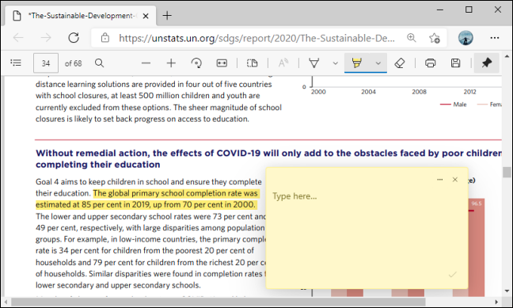Select The-Sustainable-Development browser tab
This screenshot has width=513, height=308.
(80, 15)
